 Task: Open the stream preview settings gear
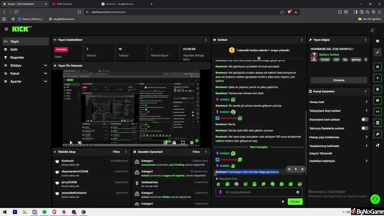click(192, 143)
